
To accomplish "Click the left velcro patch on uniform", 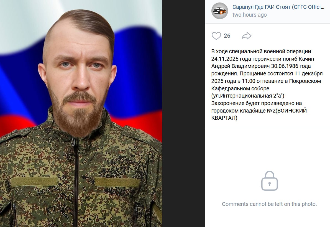I will point(34,182).
